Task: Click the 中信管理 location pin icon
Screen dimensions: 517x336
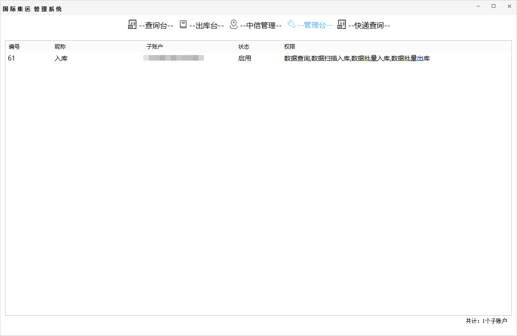Action: click(233, 24)
